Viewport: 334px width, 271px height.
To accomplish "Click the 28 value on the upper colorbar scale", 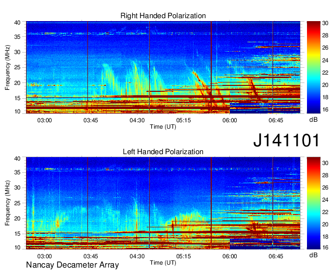I will tap(325, 35).
